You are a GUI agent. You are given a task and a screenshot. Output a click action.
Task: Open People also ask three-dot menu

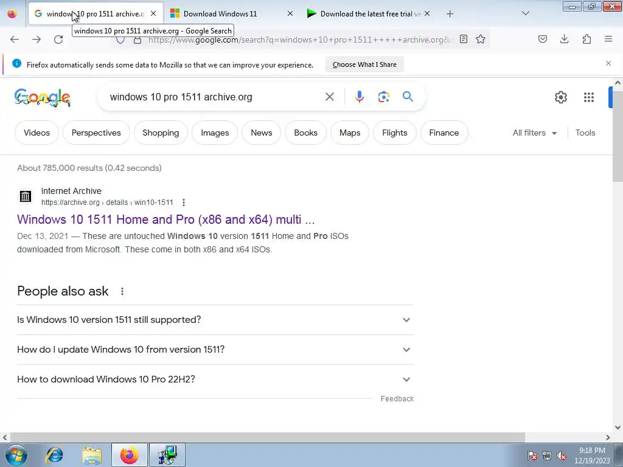coord(122,291)
